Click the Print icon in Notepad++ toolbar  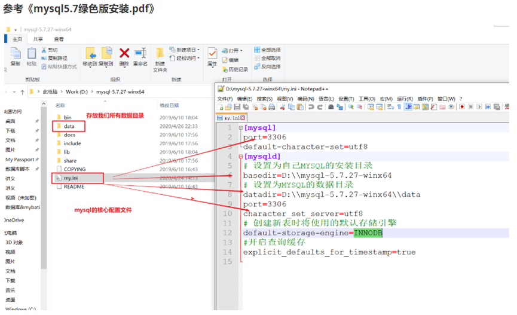(x=272, y=107)
